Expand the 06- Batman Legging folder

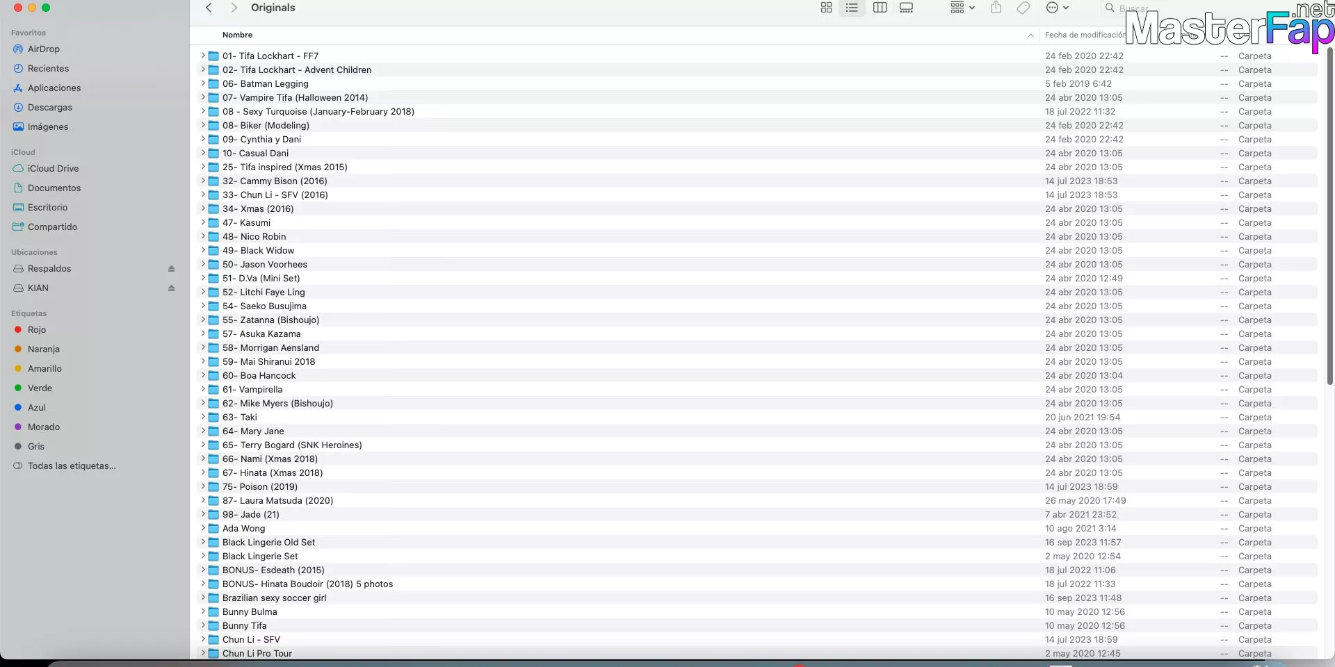(x=203, y=83)
